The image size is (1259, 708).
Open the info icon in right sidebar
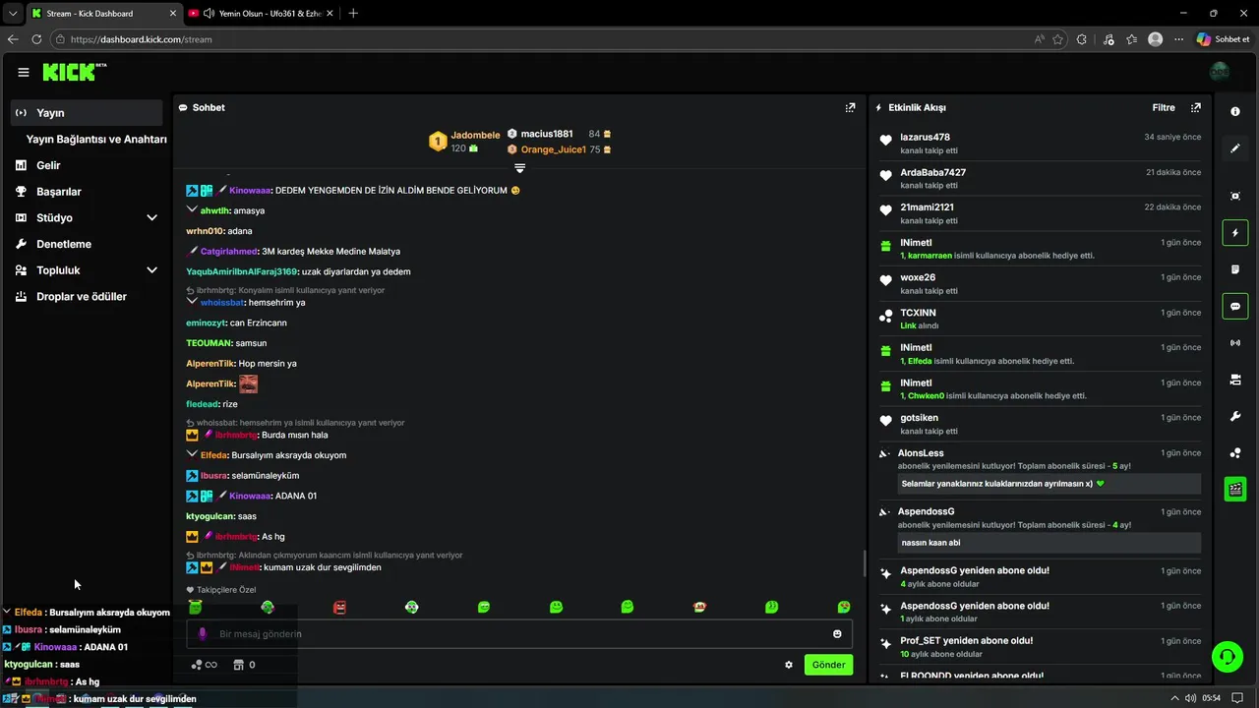click(x=1235, y=112)
